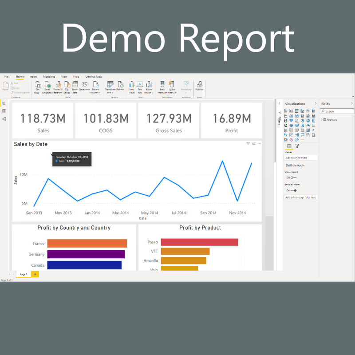Switch to the Insert ribbon tab

tap(33, 77)
